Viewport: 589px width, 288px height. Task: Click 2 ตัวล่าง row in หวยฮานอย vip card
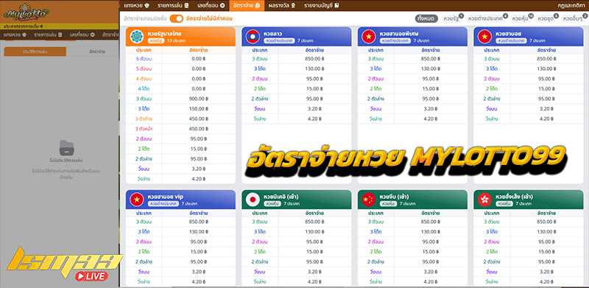(180, 261)
